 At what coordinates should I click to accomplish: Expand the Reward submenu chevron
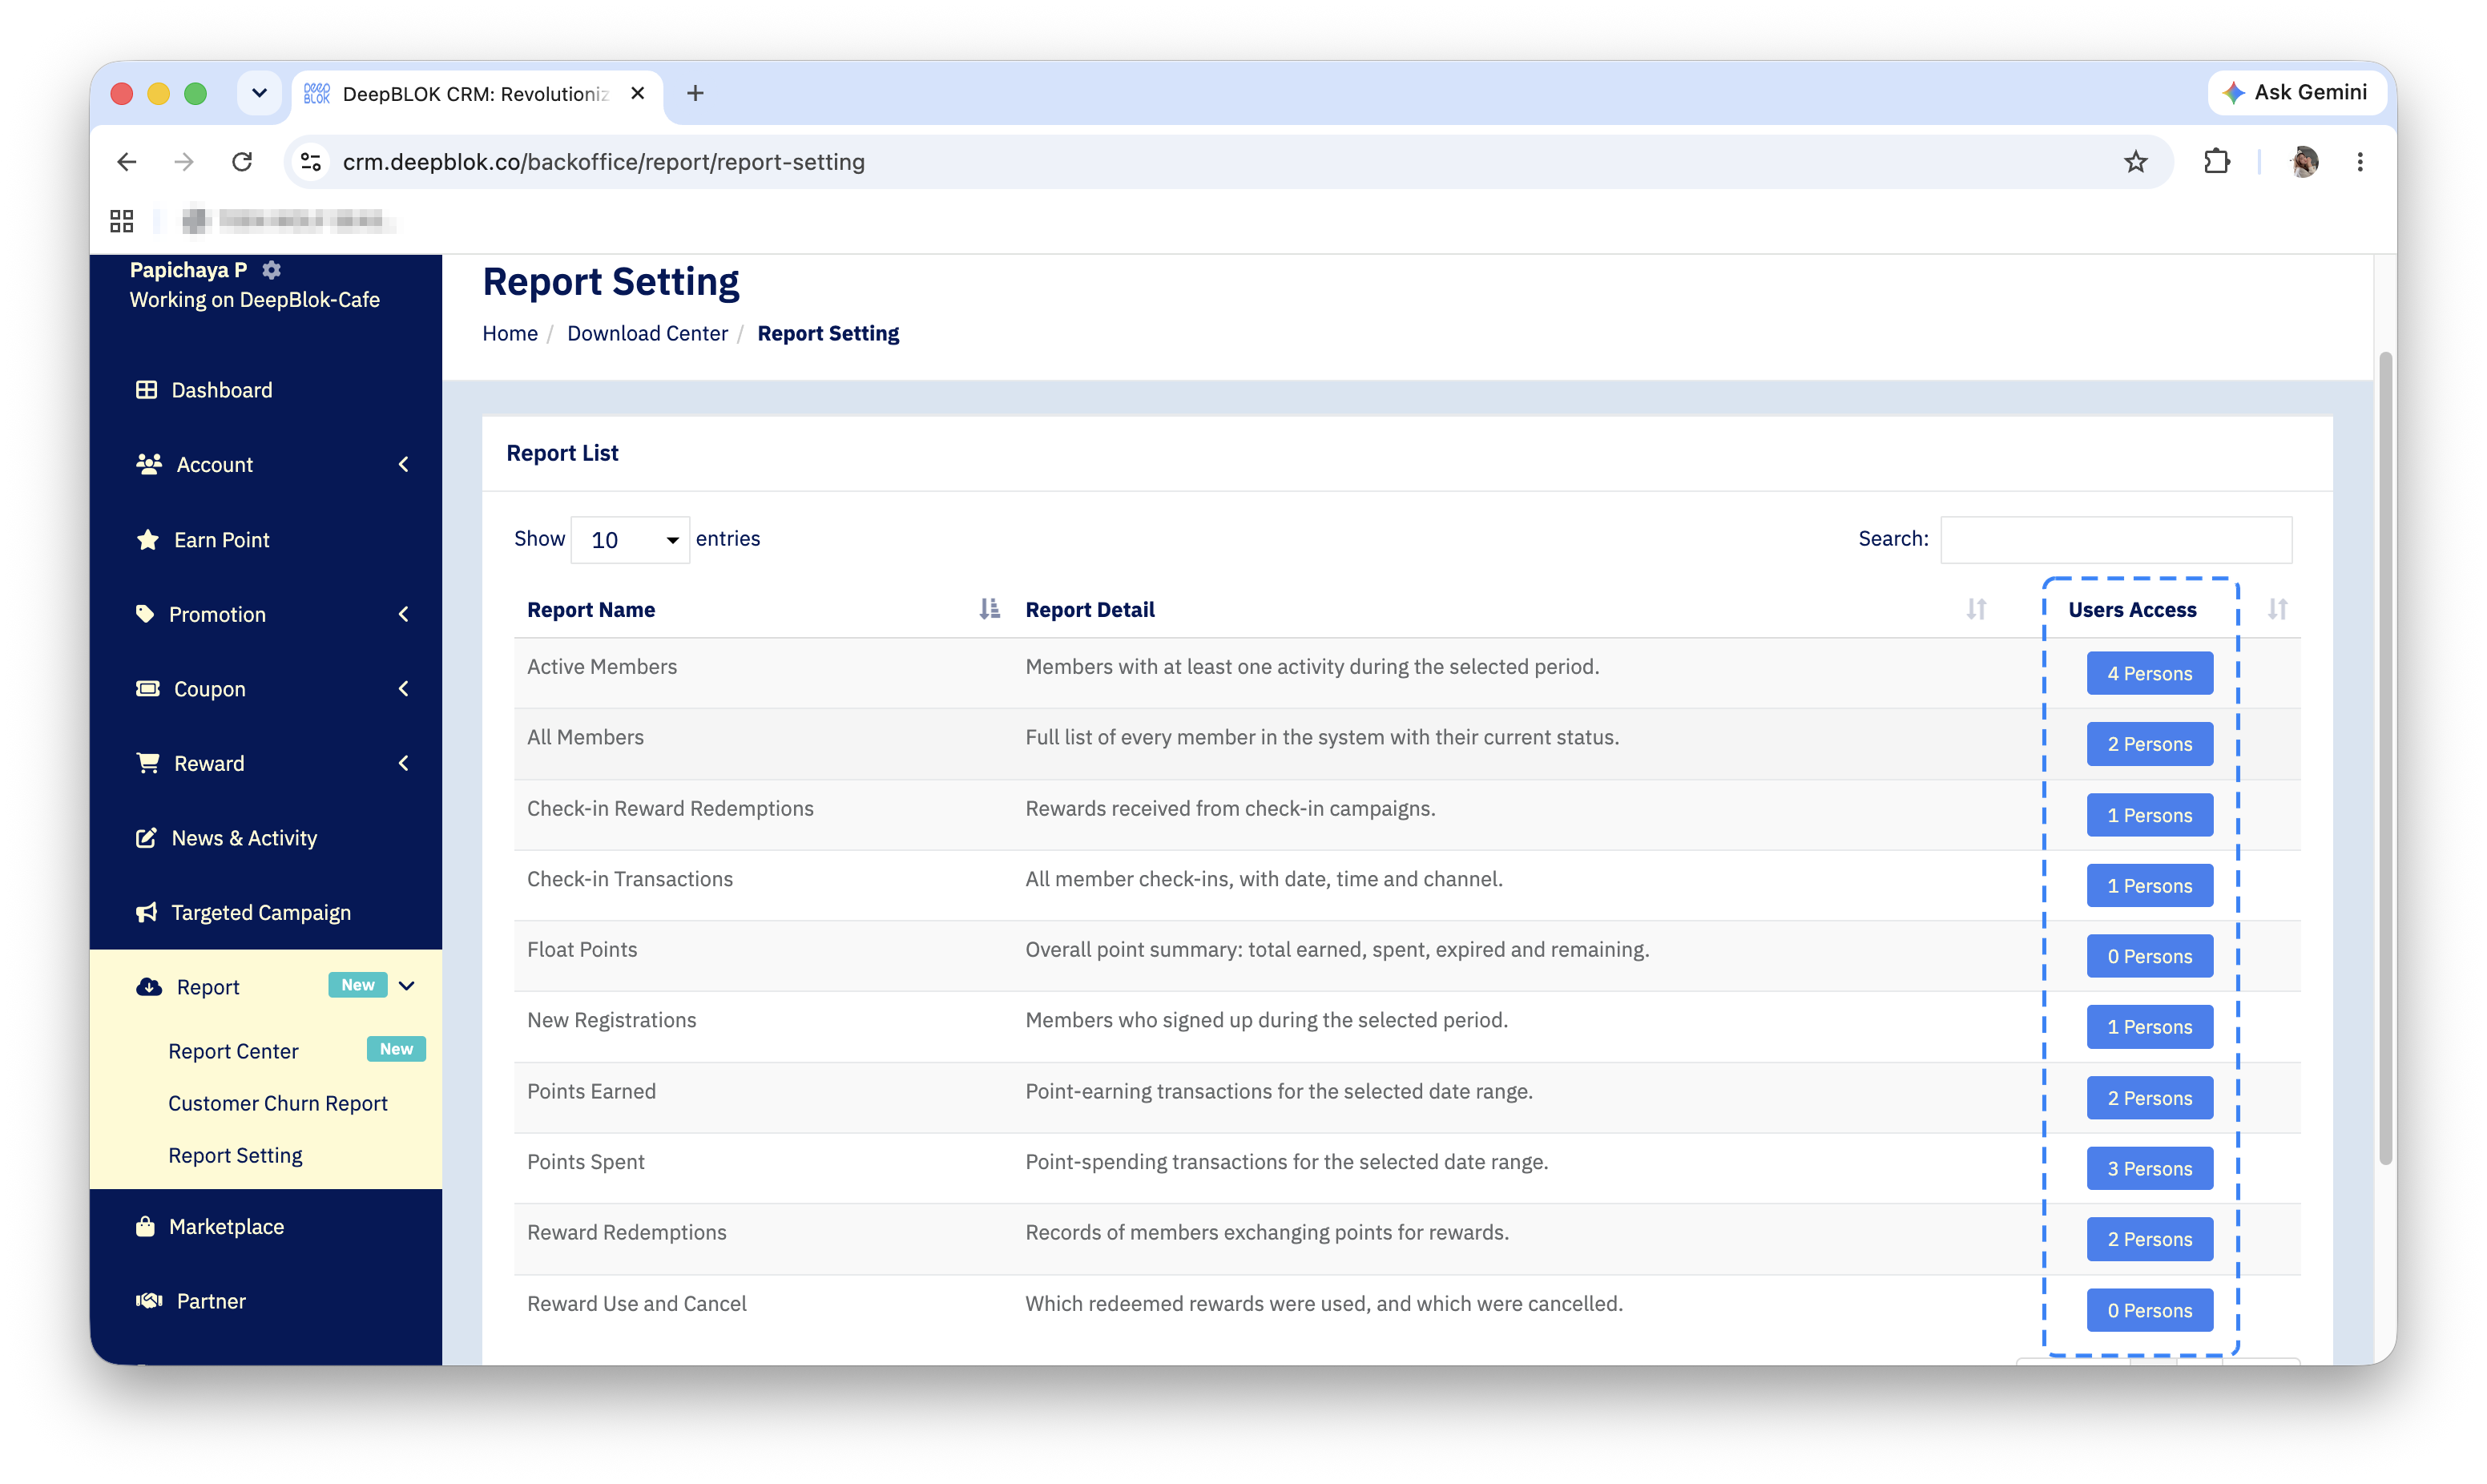pyautogui.click(x=404, y=763)
